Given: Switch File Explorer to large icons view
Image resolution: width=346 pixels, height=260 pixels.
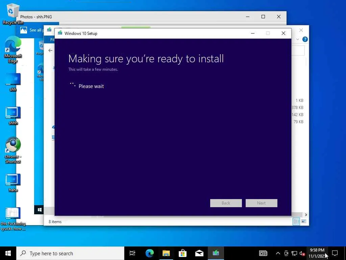Looking at the screenshot, I should [x=304, y=221].
